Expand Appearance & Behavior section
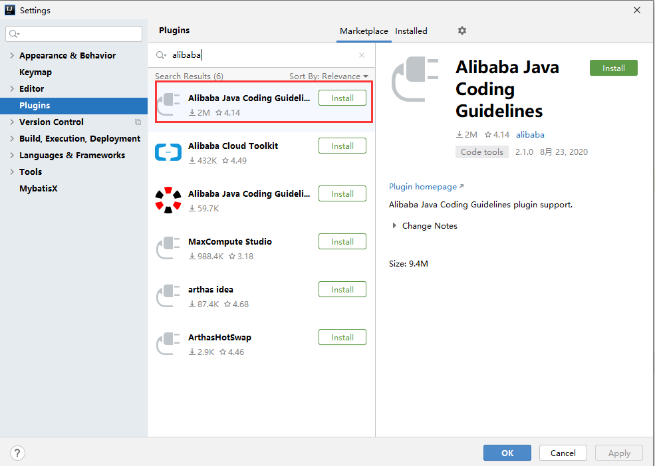The height and width of the screenshot is (466, 655). [x=12, y=55]
